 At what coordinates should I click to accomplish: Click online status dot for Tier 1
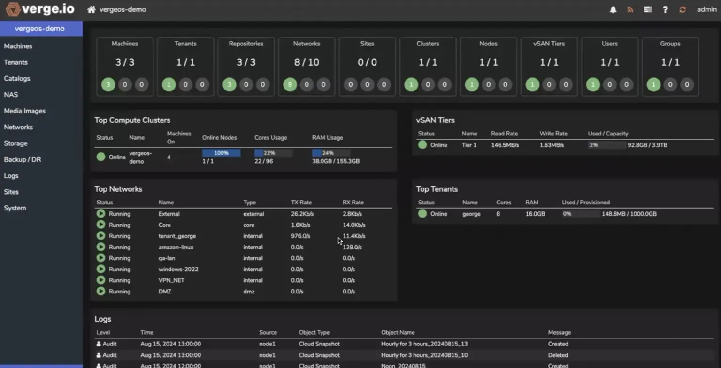click(422, 144)
